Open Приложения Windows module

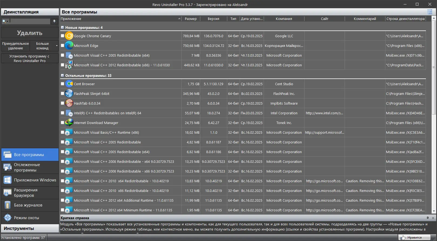(30, 180)
